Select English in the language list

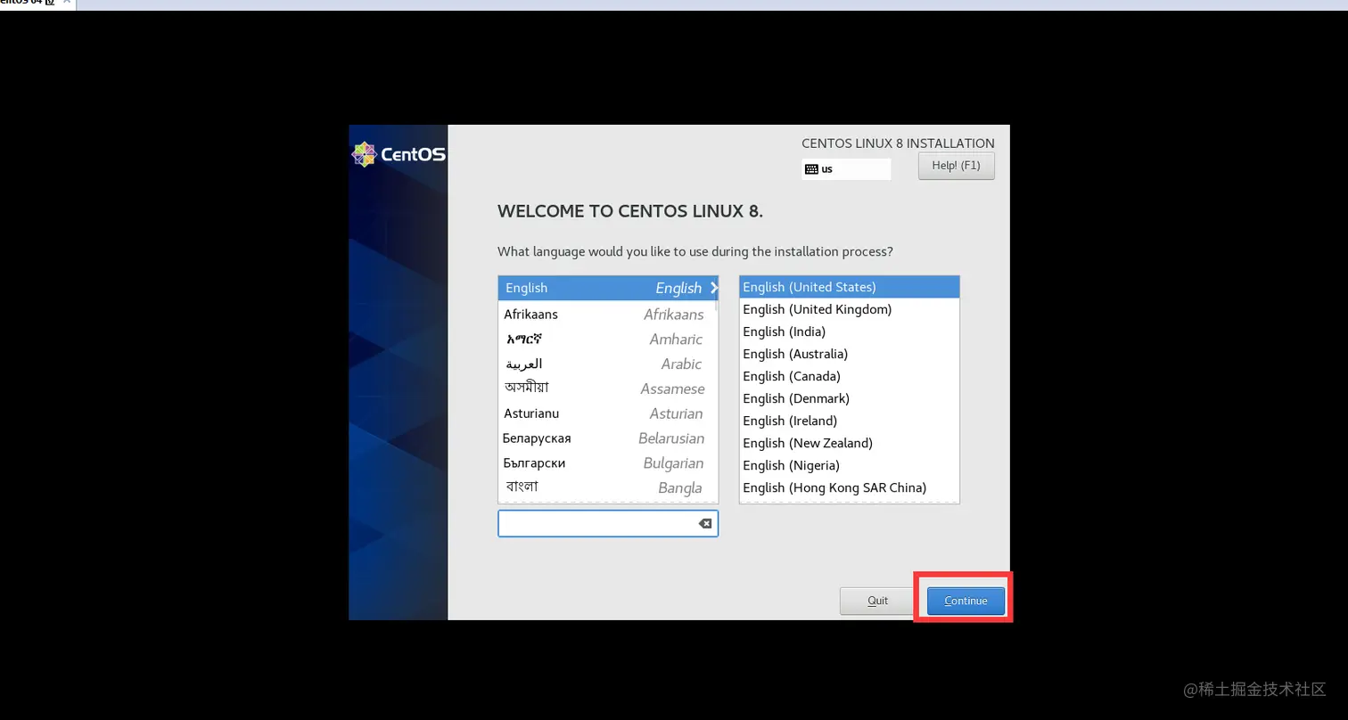[x=607, y=288]
